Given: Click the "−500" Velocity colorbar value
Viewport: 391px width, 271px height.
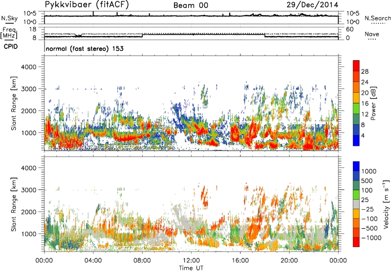Looking at the screenshot, I should tap(369, 228).
